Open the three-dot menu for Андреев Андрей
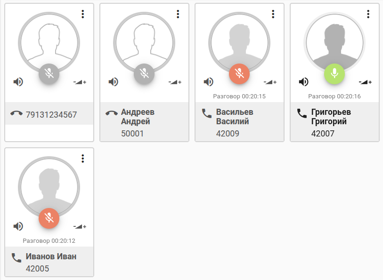This screenshot has height=280, width=383. coord(178,14)
